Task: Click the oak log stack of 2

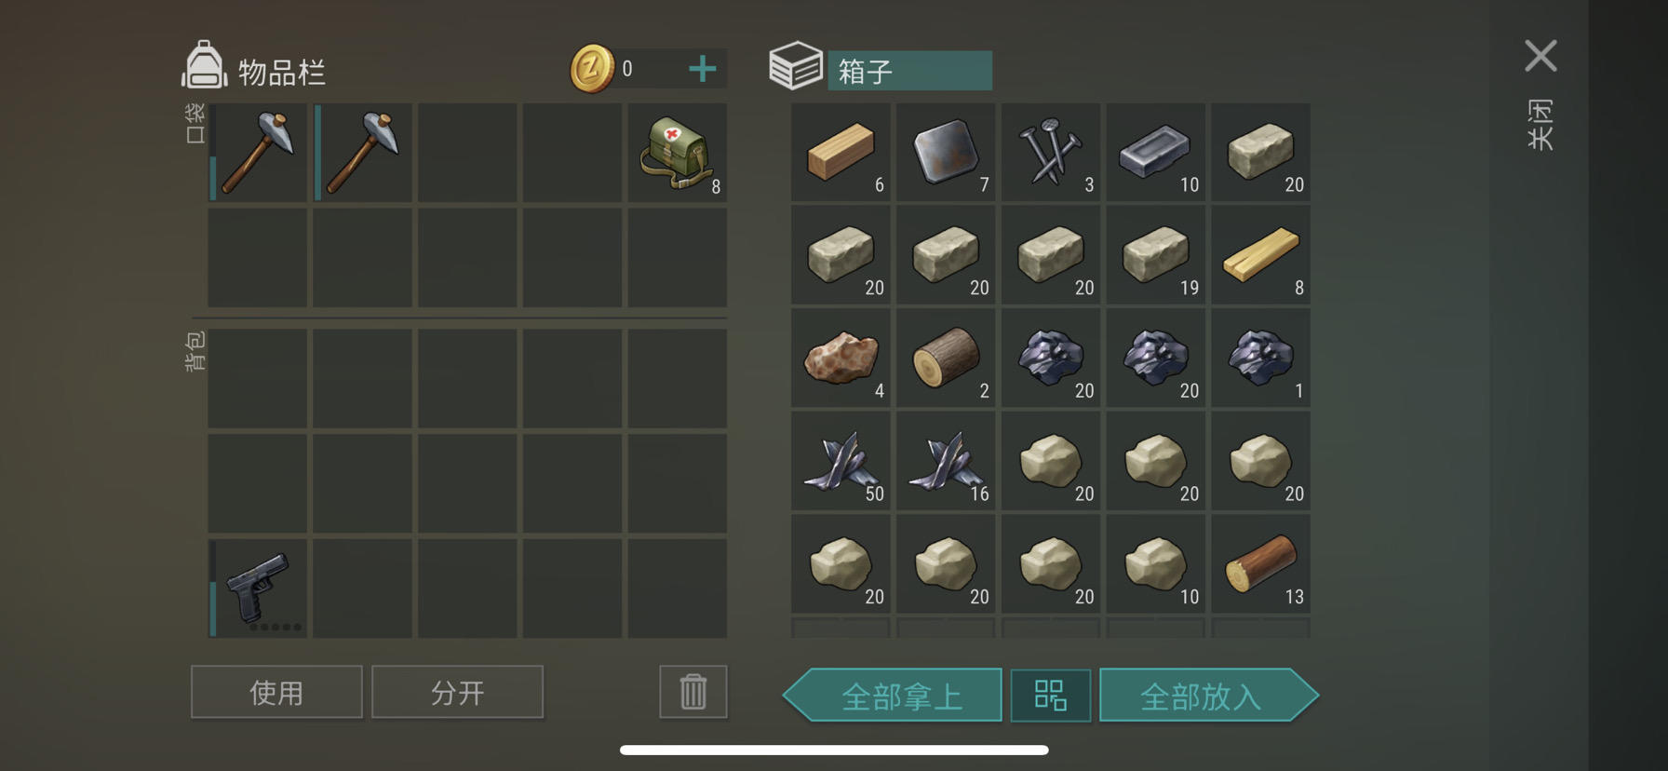Action: (946, 358)
